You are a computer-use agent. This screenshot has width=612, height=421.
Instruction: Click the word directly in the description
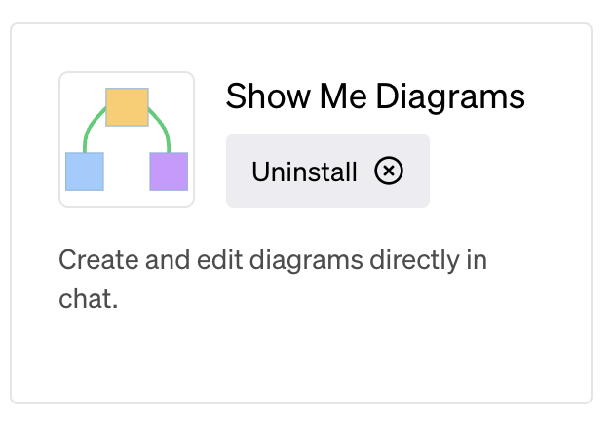[414, 261]
